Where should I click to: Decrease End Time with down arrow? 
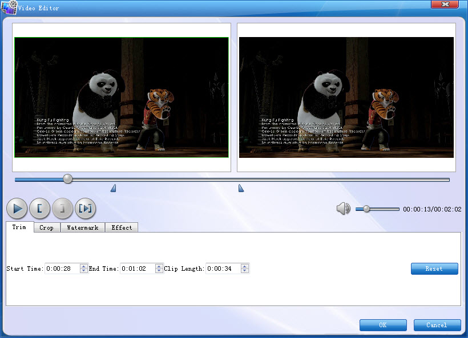coord(159,271)
